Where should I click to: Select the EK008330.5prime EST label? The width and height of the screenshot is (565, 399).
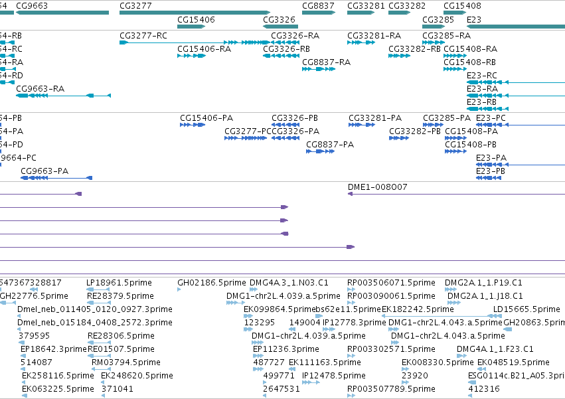click(438, 363)
